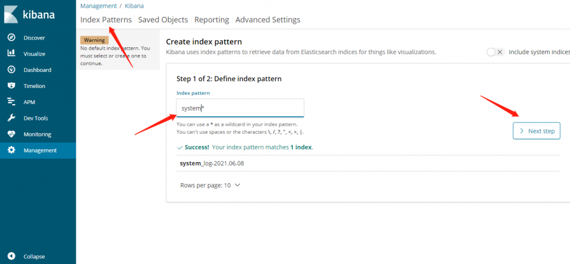Select Monitoring label in sidebar

[37, 134]
